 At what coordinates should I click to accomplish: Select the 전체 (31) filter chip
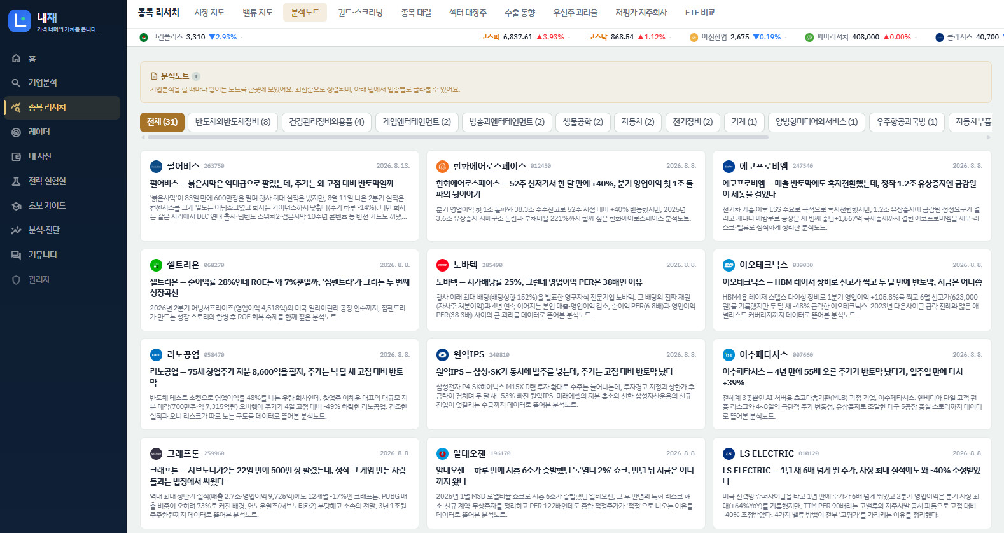tap(162, 122)
